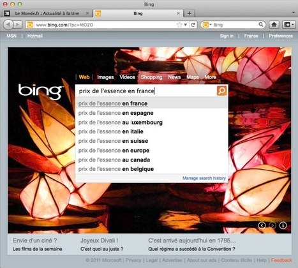Click the orange Feedback link
This screenshot has height=268, width=298.
[x=281, y=260]
